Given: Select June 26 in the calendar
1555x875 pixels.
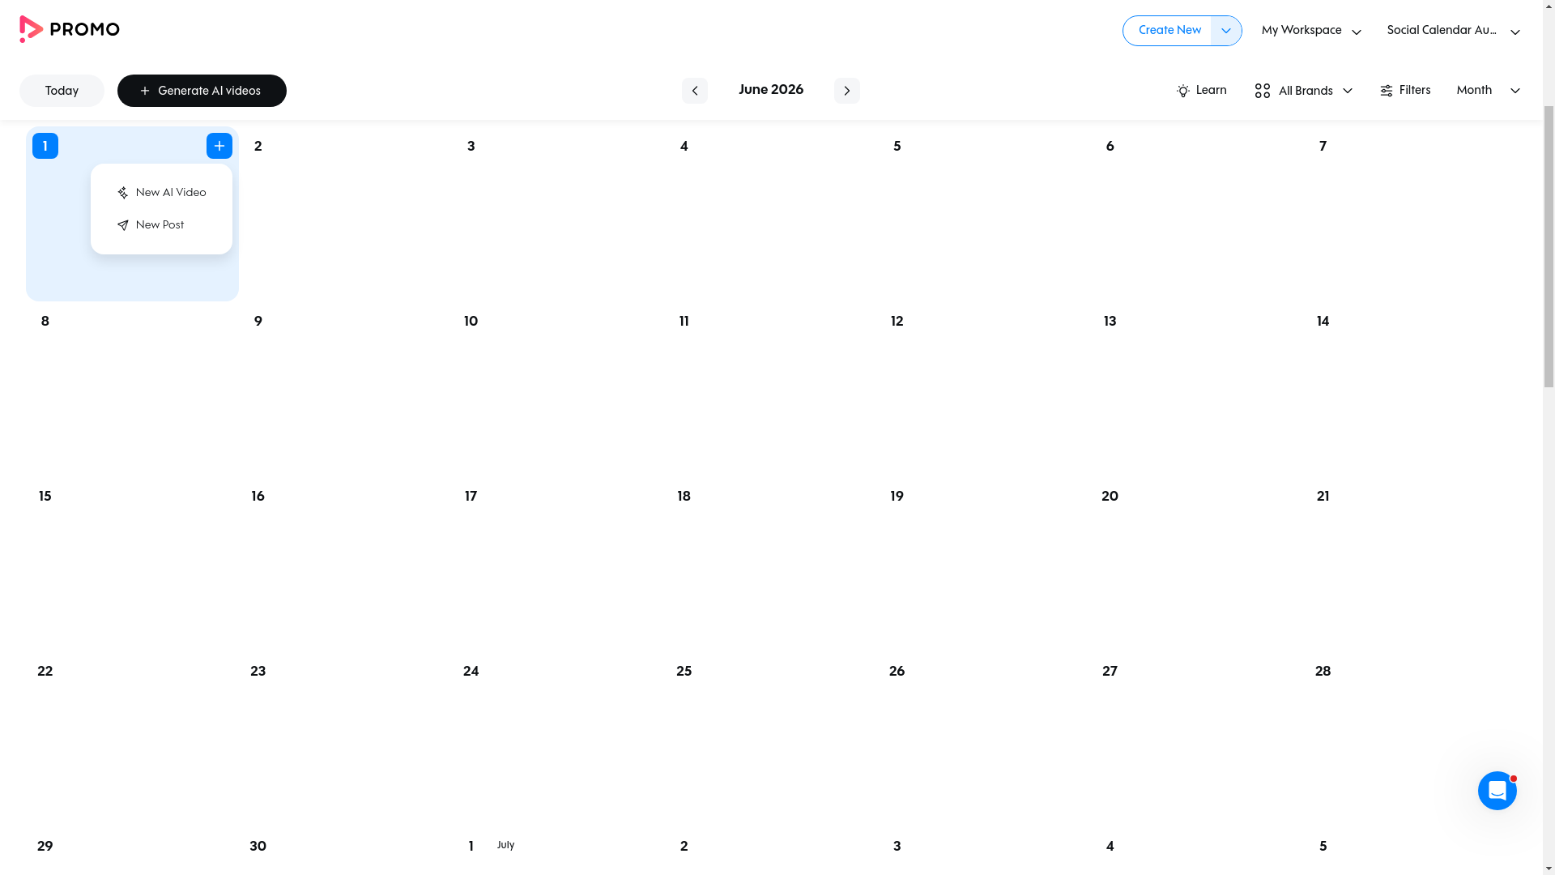Looking at the screenshot, I should click(x=897, y=672).
